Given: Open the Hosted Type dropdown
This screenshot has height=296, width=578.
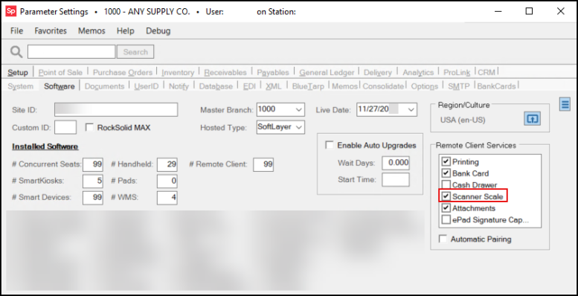Looking at the screenshot, I should (x=299, y=127).
